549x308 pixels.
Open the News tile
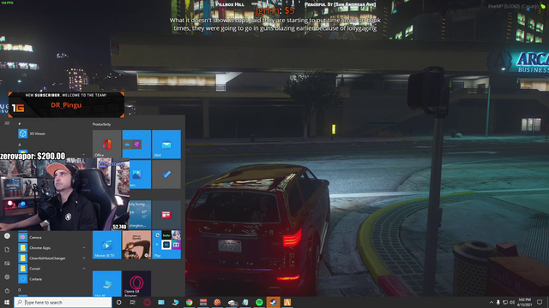pos(166,215)
